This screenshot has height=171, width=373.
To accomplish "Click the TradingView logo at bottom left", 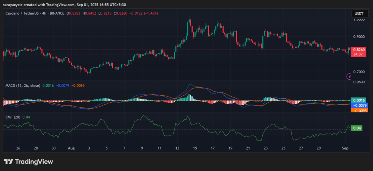I will click(x=28, y=162).
